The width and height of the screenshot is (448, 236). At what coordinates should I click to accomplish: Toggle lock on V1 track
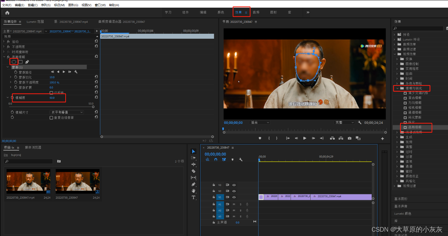[214, 197]
